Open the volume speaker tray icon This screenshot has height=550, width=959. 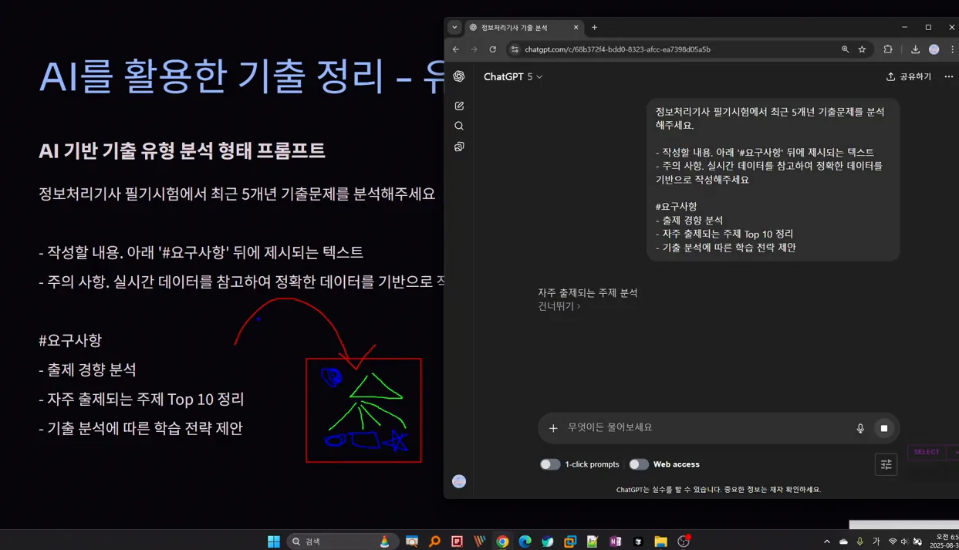click(x=904, y=542)
